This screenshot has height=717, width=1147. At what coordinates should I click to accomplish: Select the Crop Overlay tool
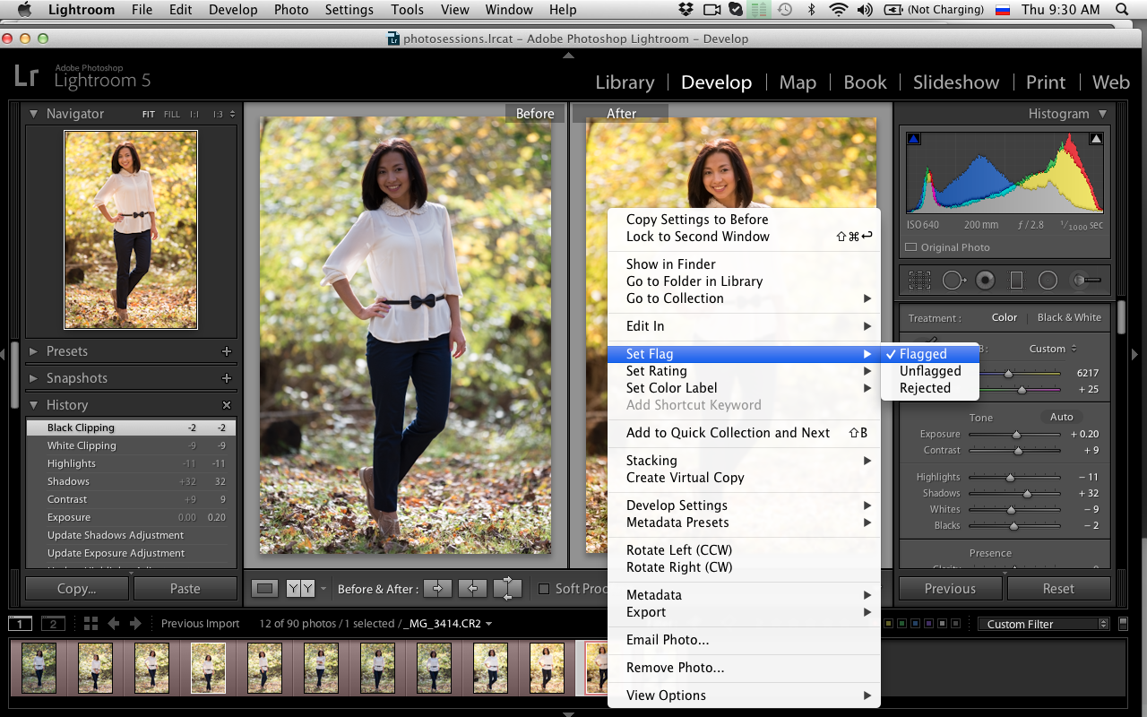tap(919, 281)
